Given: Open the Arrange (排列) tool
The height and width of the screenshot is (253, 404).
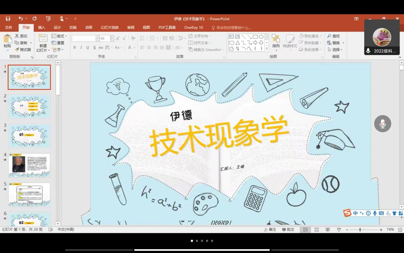Looking at the screenshot, I should pos(276,41).
